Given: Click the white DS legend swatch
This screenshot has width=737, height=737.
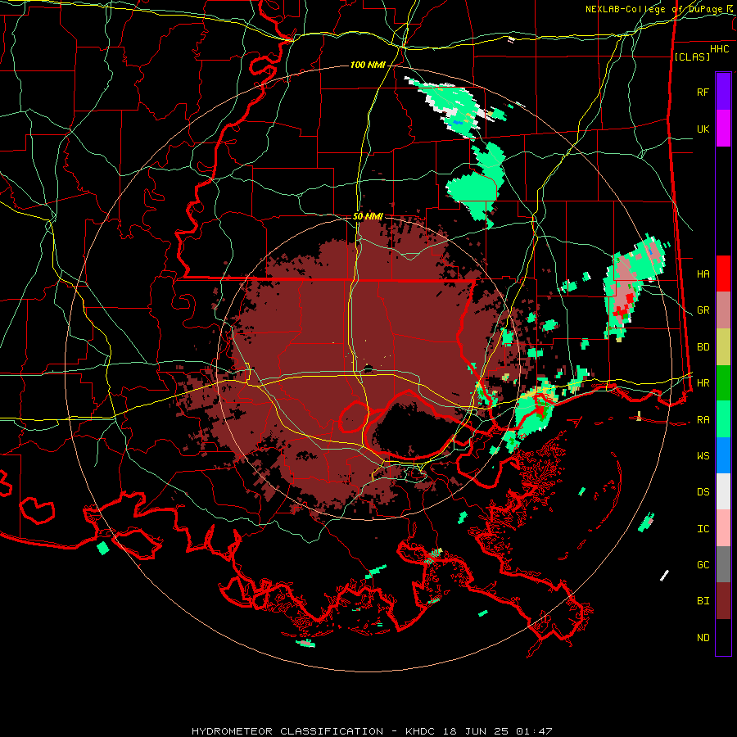Looking at the screenshot, I should point(723,491).
